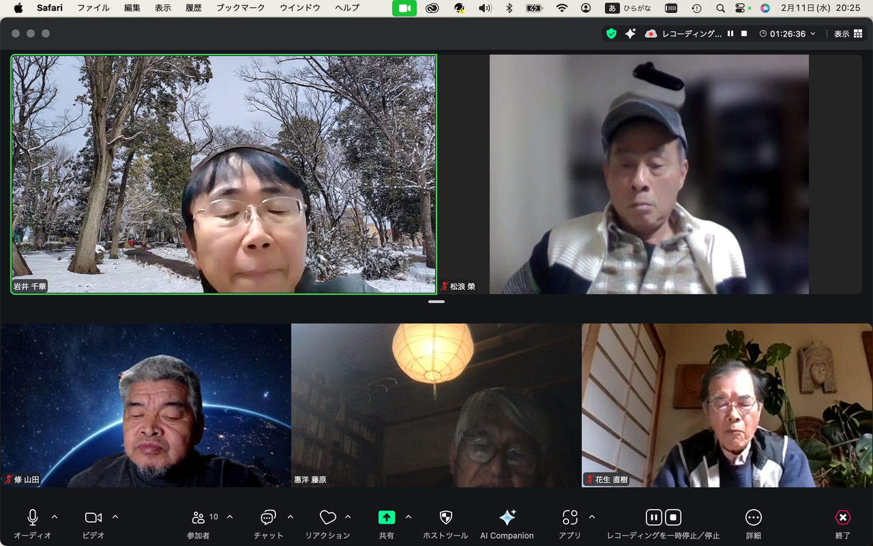The width and height of the screenshot is (873, 546).
Task: Expand the チャット options arrow
Action: point(291,517)
